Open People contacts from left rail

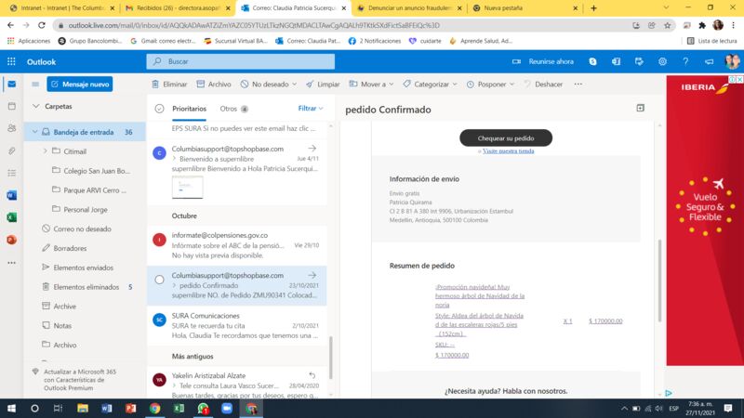pyautogui.click(x=12, y=128)
